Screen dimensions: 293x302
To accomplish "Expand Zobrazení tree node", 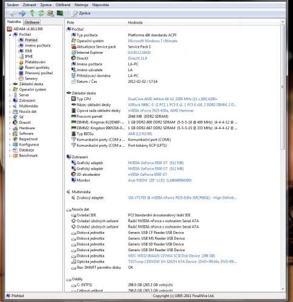I will point(10,101).
